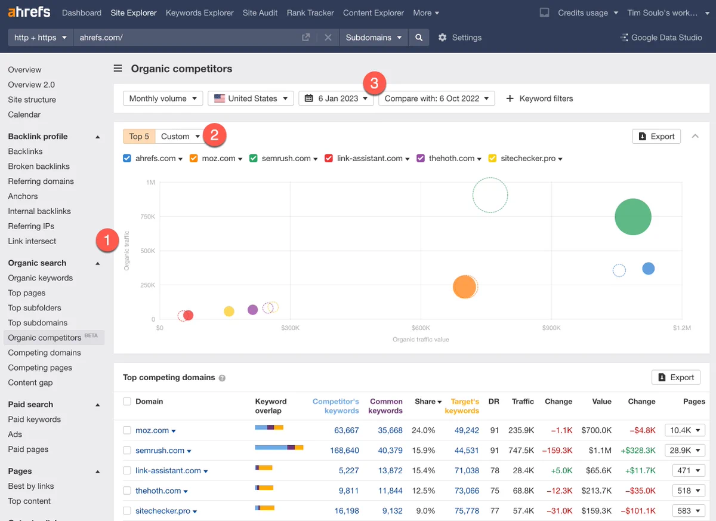Check the moz.com table row checkbox
Image resolution: width=716 pixels, height=521 pixels.
pyautogui.click(x=126, y=430)
